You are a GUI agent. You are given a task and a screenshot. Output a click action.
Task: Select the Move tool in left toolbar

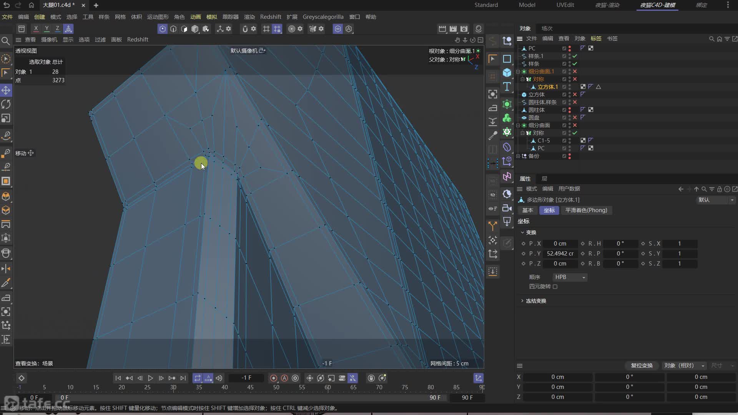coord(6,90)
